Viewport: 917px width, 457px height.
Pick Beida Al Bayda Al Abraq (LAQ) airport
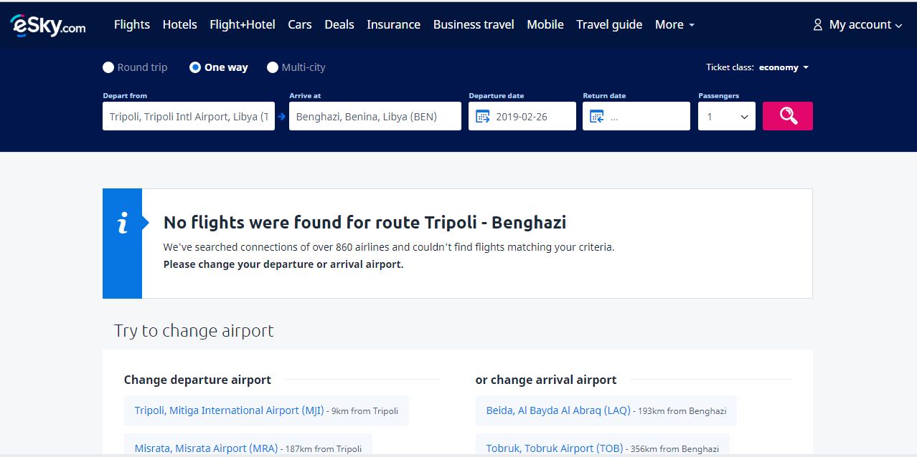coord(558,410)
